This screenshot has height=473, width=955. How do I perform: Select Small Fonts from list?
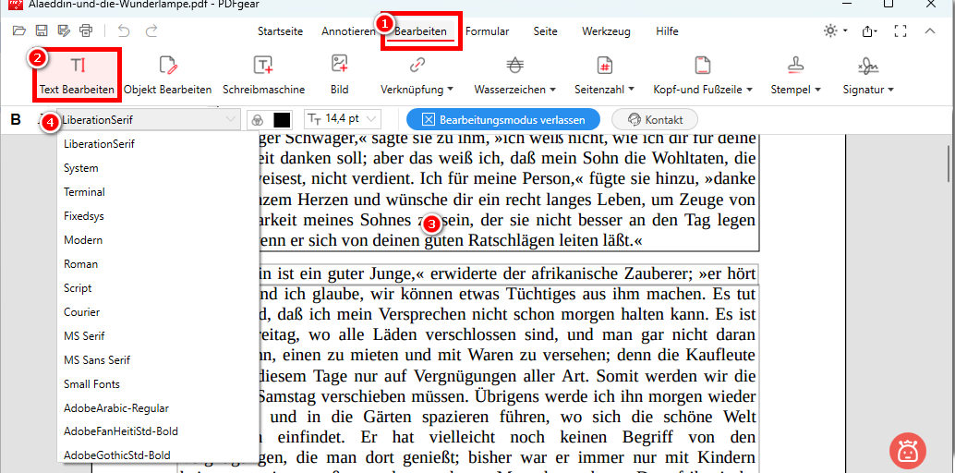pos(158,384)
